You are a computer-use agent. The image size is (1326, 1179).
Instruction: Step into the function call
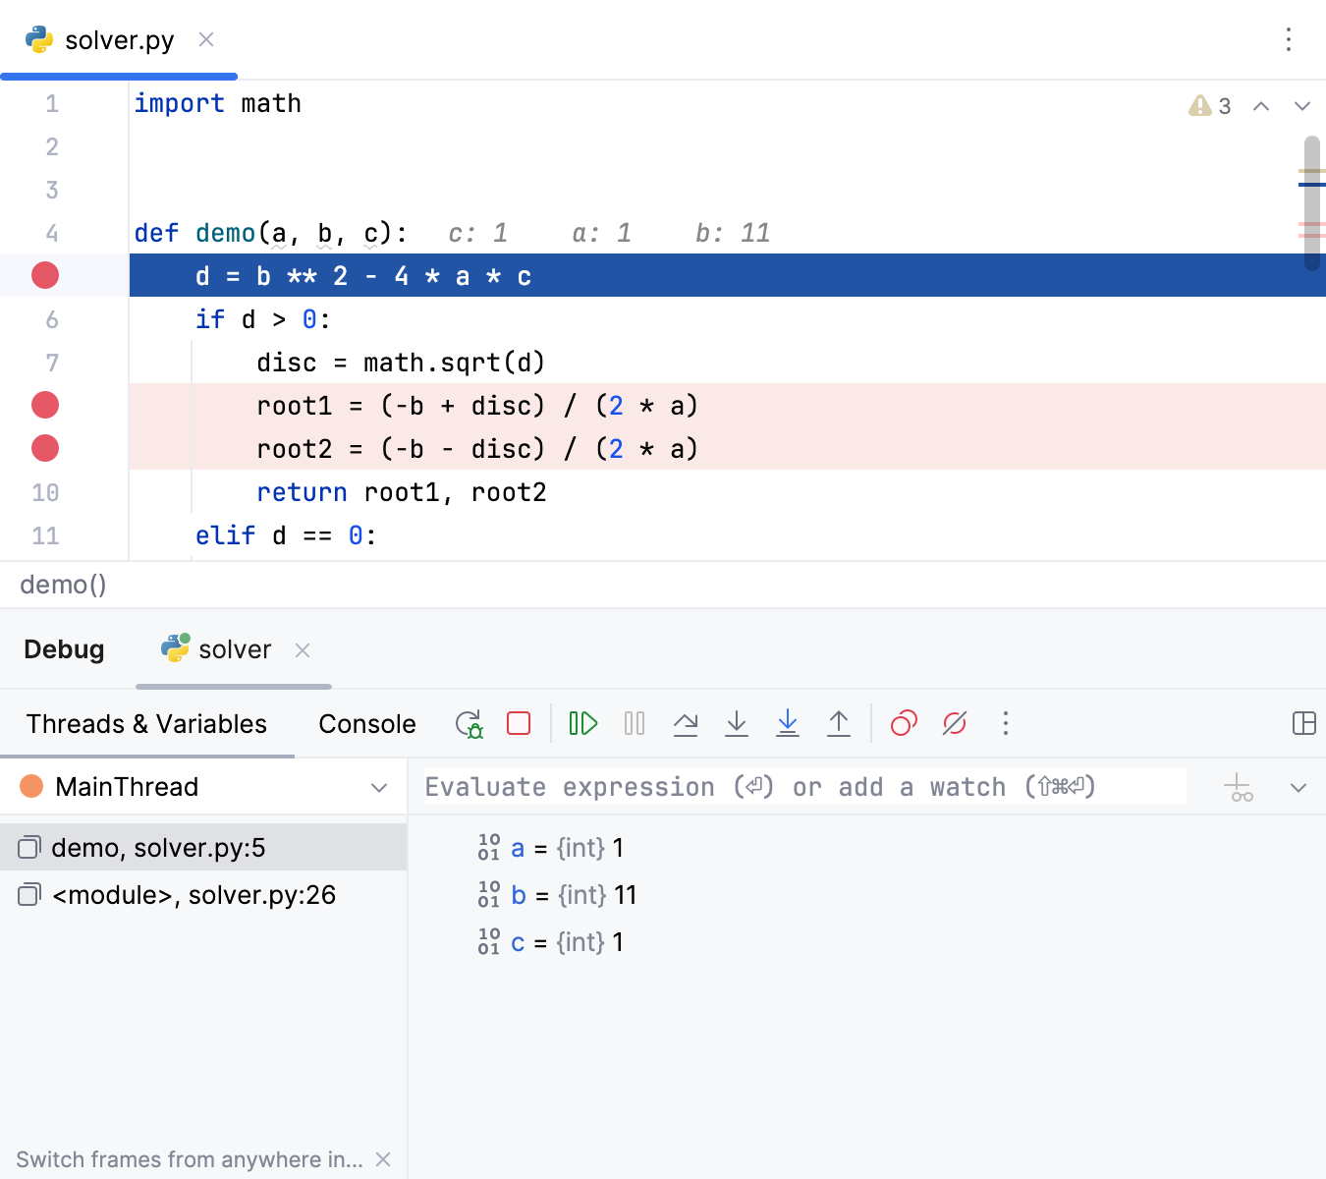[x=737, y=723]
